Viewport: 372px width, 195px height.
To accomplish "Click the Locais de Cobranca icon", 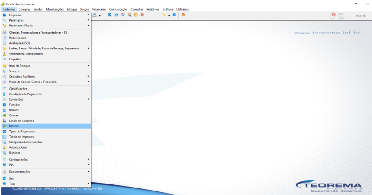I will pos(4,121).
